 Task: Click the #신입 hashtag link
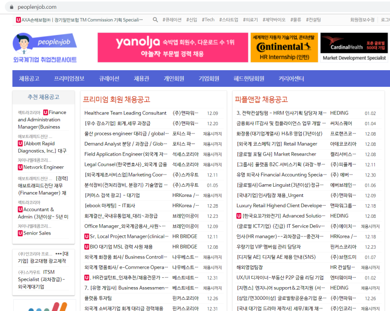pyautogui.click(x=192, y=20)
